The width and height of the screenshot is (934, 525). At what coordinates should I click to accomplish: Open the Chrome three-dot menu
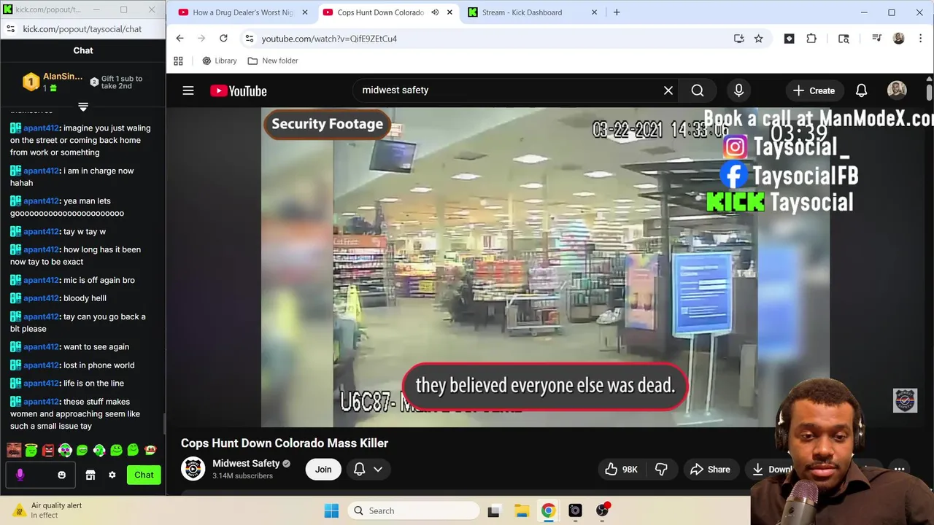coord(919,38)
